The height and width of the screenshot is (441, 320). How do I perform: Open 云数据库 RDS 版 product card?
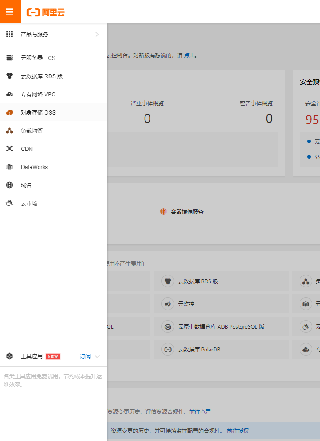tap(221, 281)
